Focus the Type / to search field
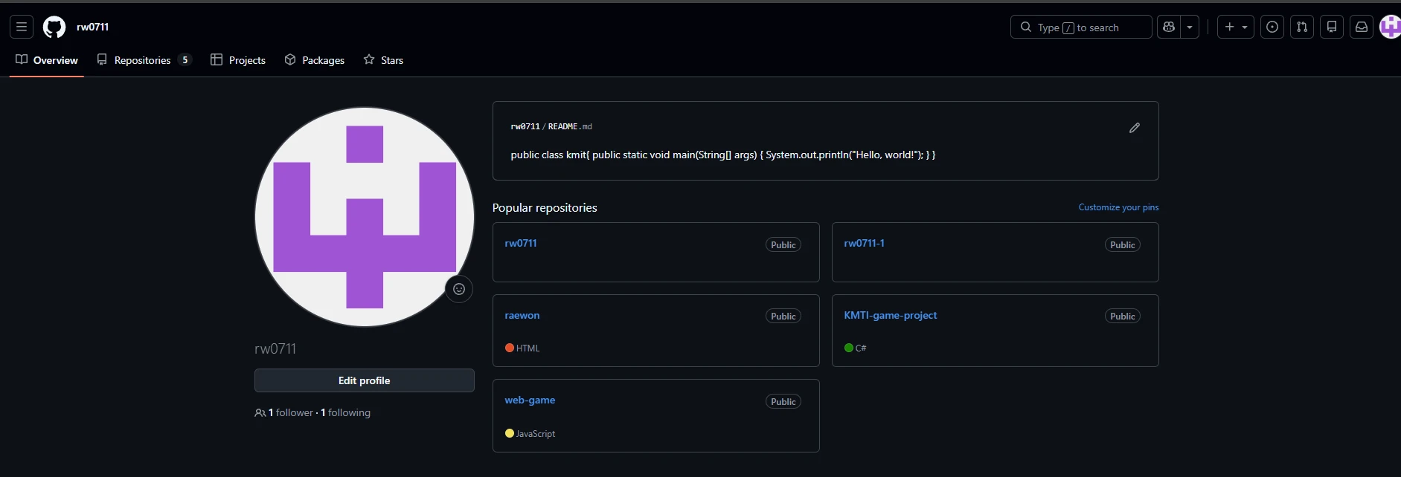 tap(1081, 27)
